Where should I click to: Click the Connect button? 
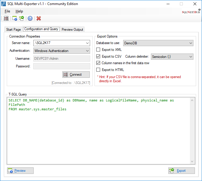click(76, 75)
